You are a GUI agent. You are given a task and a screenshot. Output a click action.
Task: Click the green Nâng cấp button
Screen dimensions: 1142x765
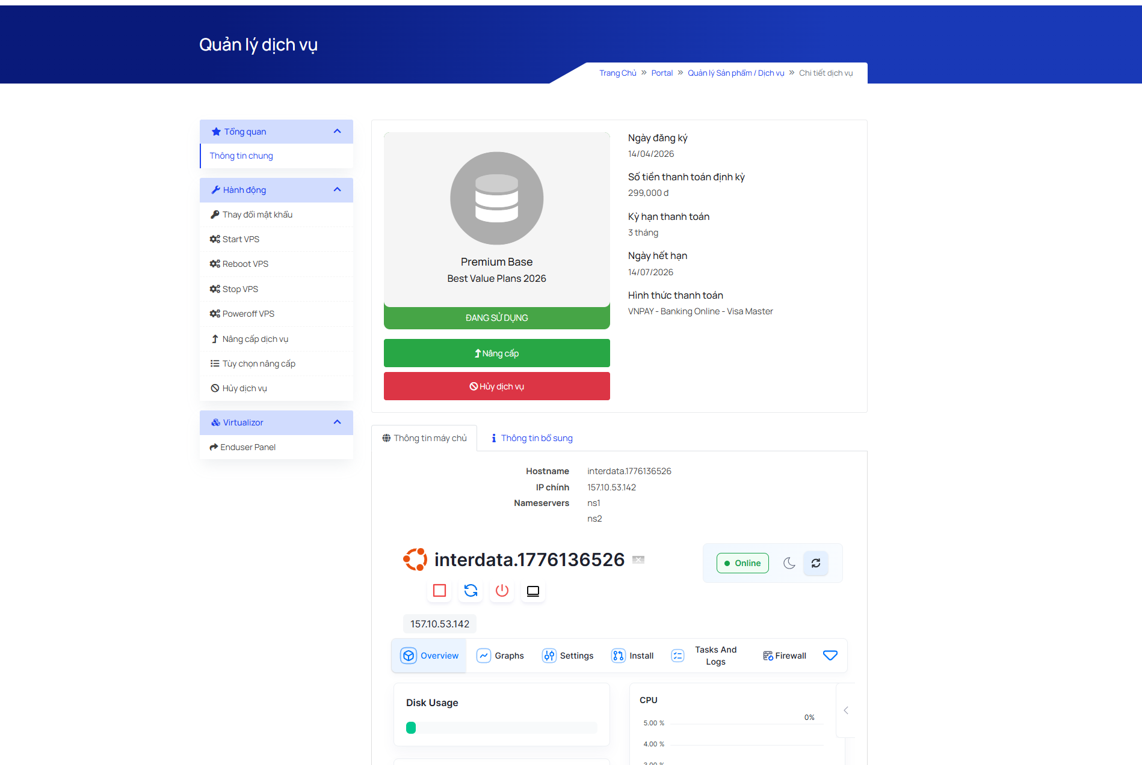496,353
